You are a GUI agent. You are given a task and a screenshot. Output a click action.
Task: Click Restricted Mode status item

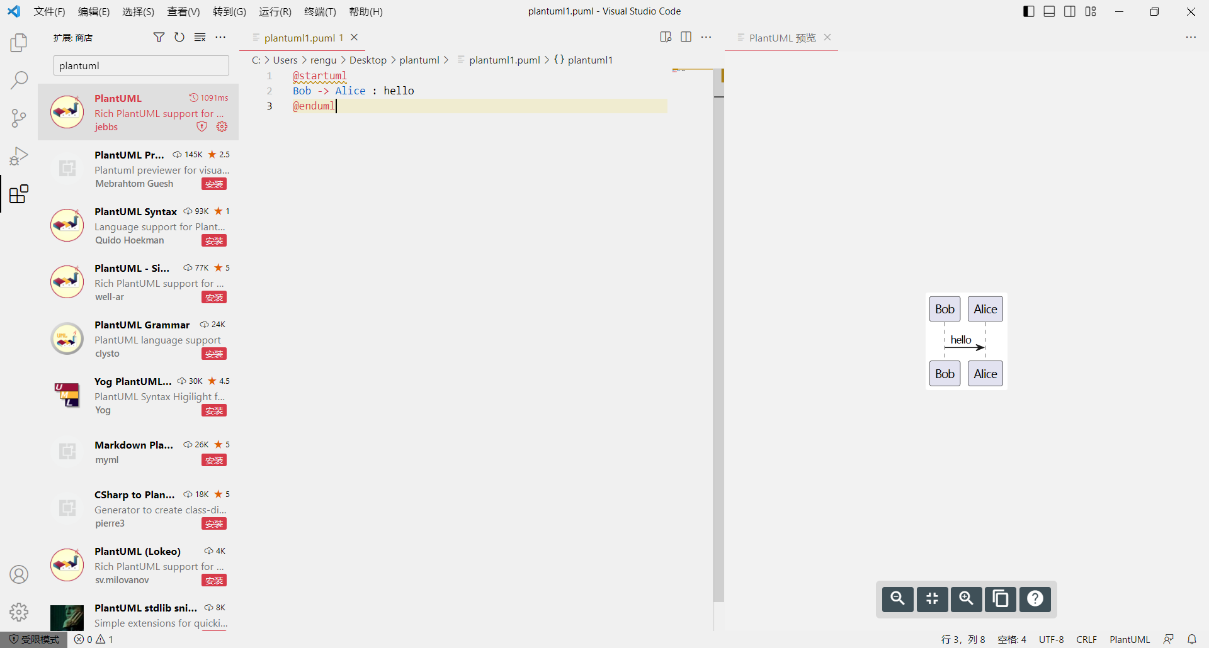tap(34, 639)
